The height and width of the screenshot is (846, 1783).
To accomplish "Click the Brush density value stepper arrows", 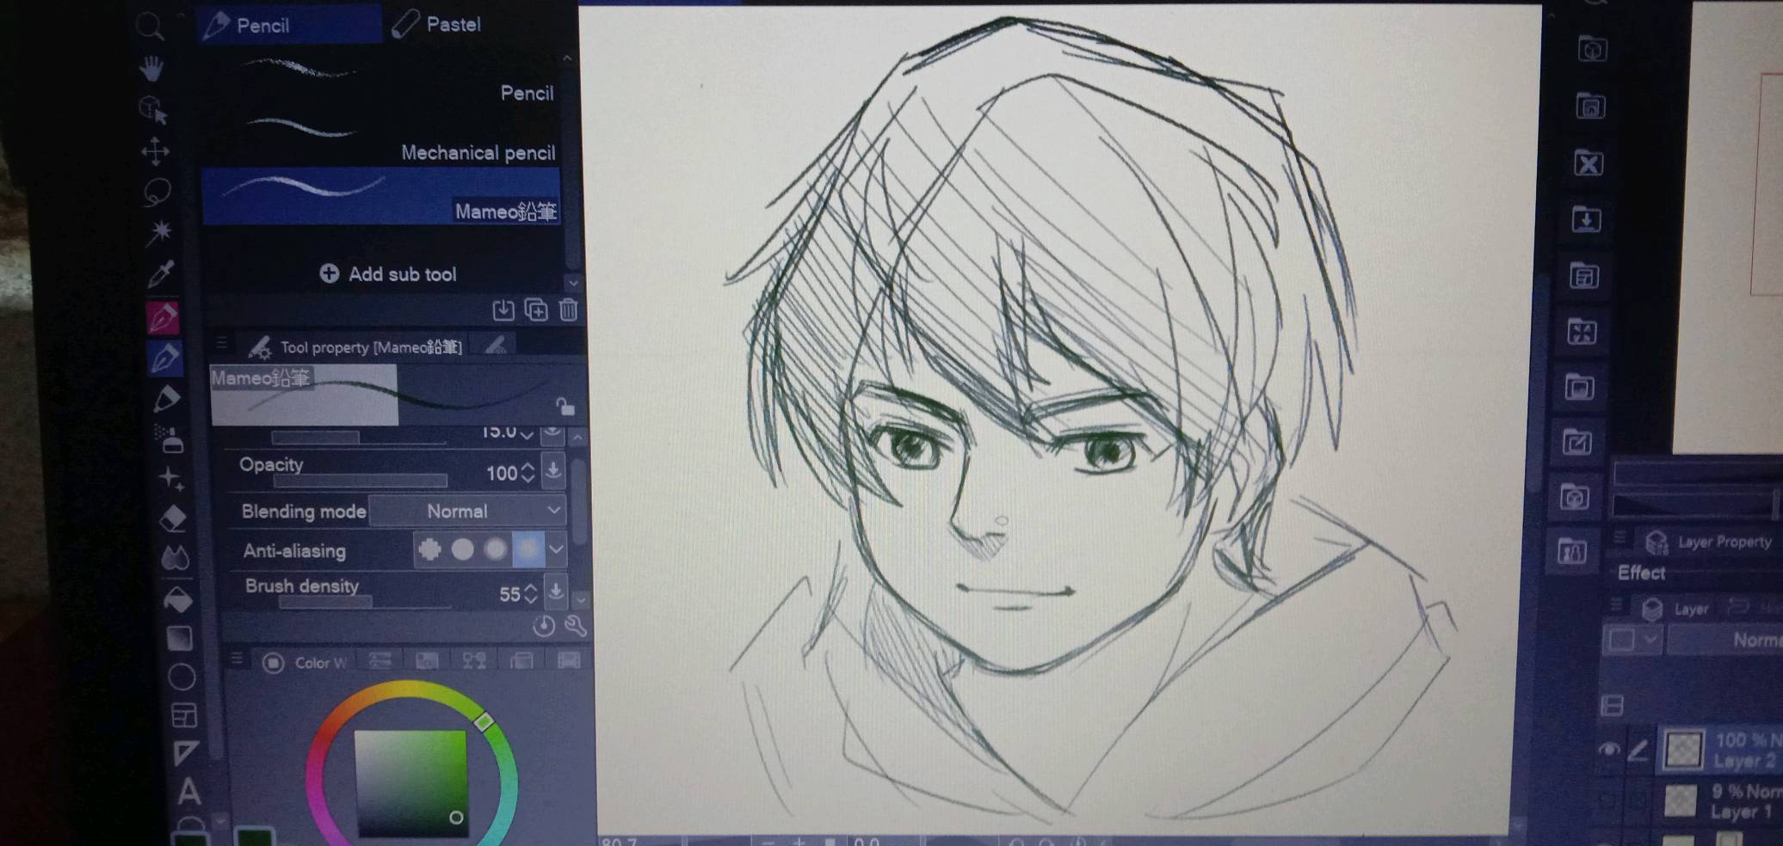I will [531, 593].
